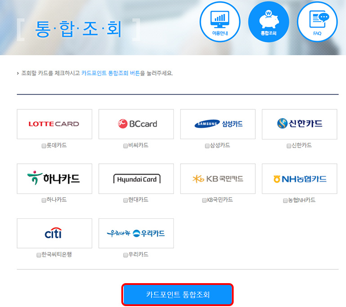Click the citi logo tile
The image size is (346, 307).
click(x=54, y=233)
